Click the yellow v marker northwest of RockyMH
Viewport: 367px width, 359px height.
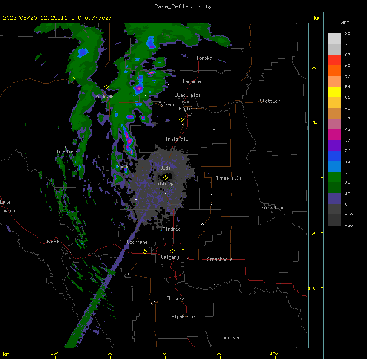point(75,78)
